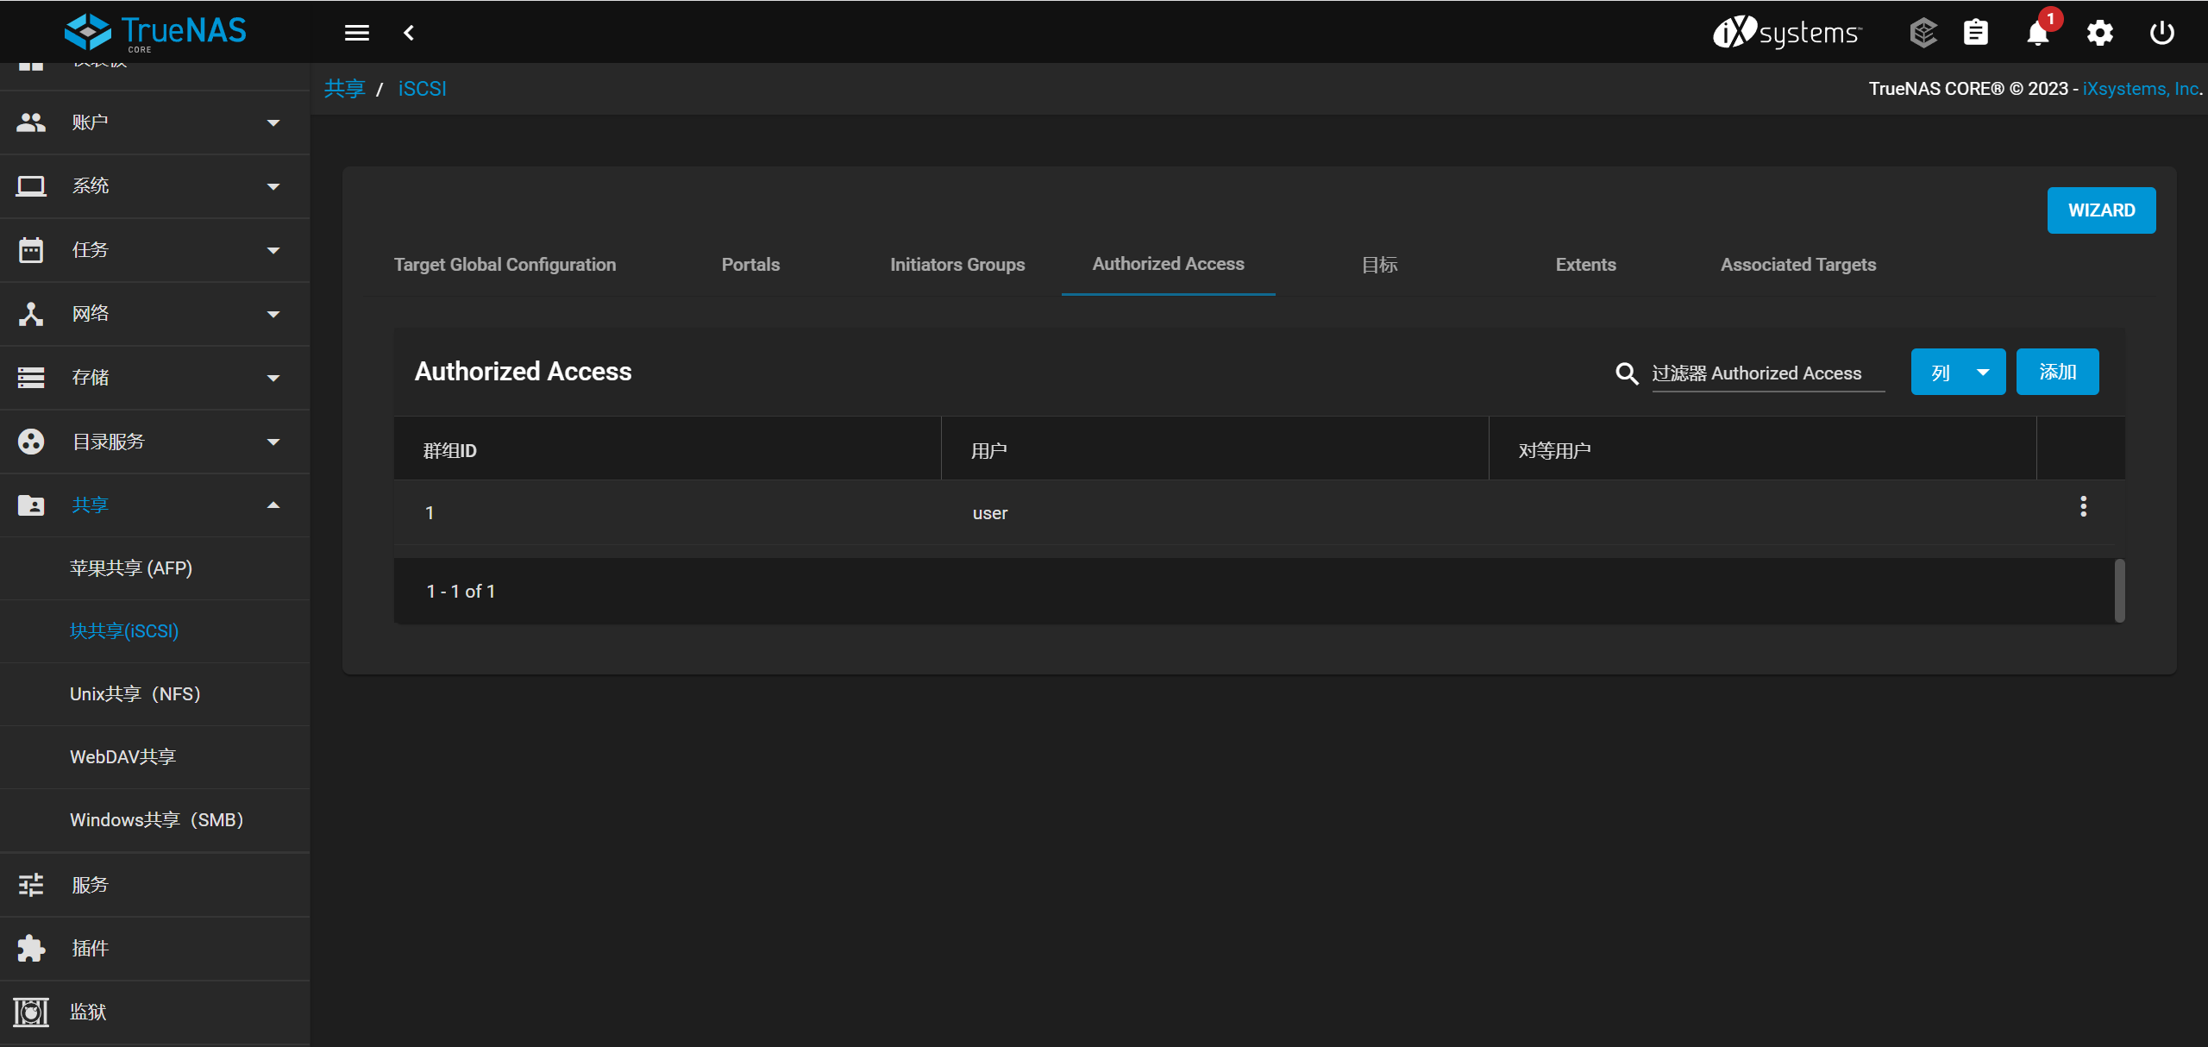
Task: Click the WIZARD button
Action: (2101, 210)
